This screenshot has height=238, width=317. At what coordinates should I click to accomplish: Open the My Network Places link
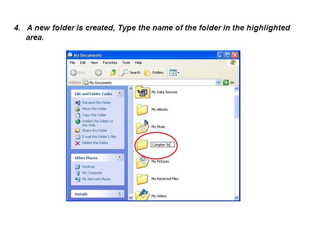(96, 179)
